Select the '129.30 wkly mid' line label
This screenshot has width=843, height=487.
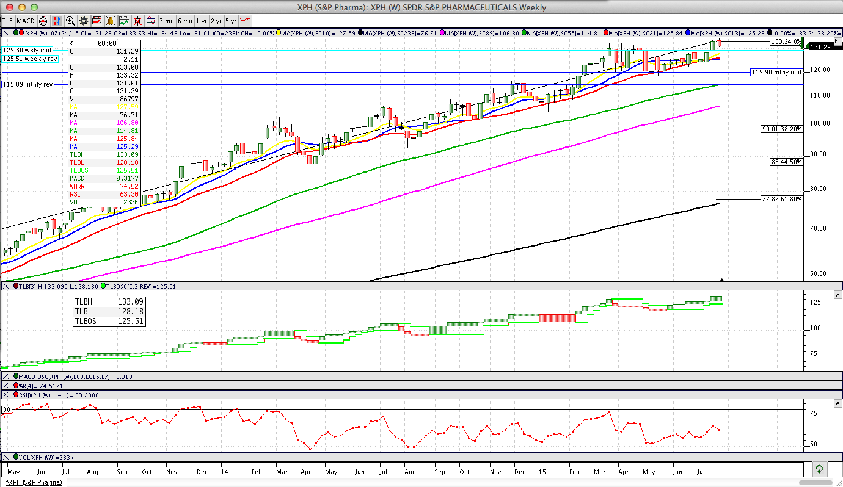pyautogui.click(x=27, y=50)
